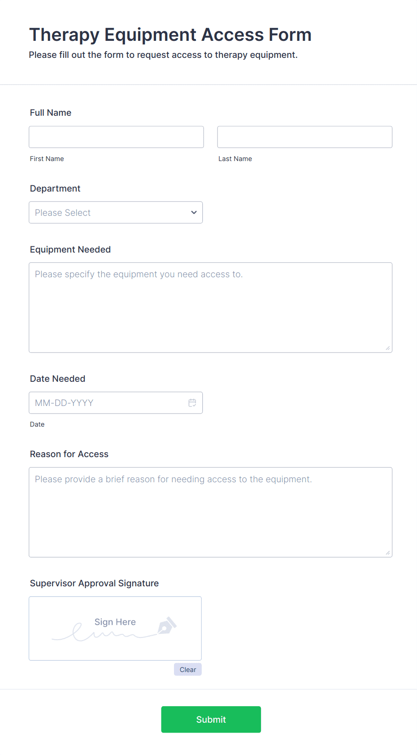Click the pen nib icon in signature box
The height and width of the screenshot is (755, 417).
pos(167,625)
